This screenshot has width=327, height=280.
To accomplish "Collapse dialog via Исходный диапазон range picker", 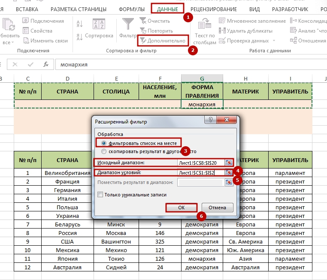I will (229, 163).
